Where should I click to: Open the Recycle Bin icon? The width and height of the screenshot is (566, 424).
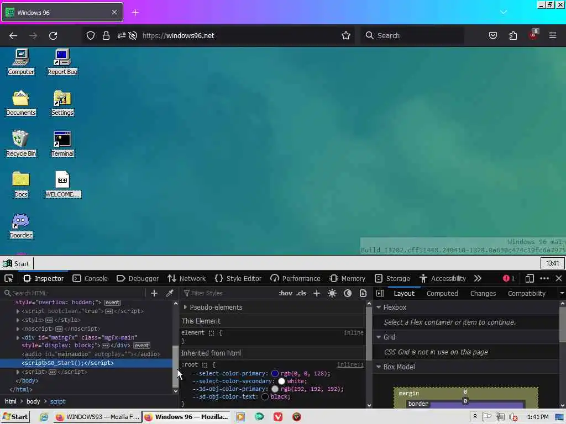[x=21, y=144]
